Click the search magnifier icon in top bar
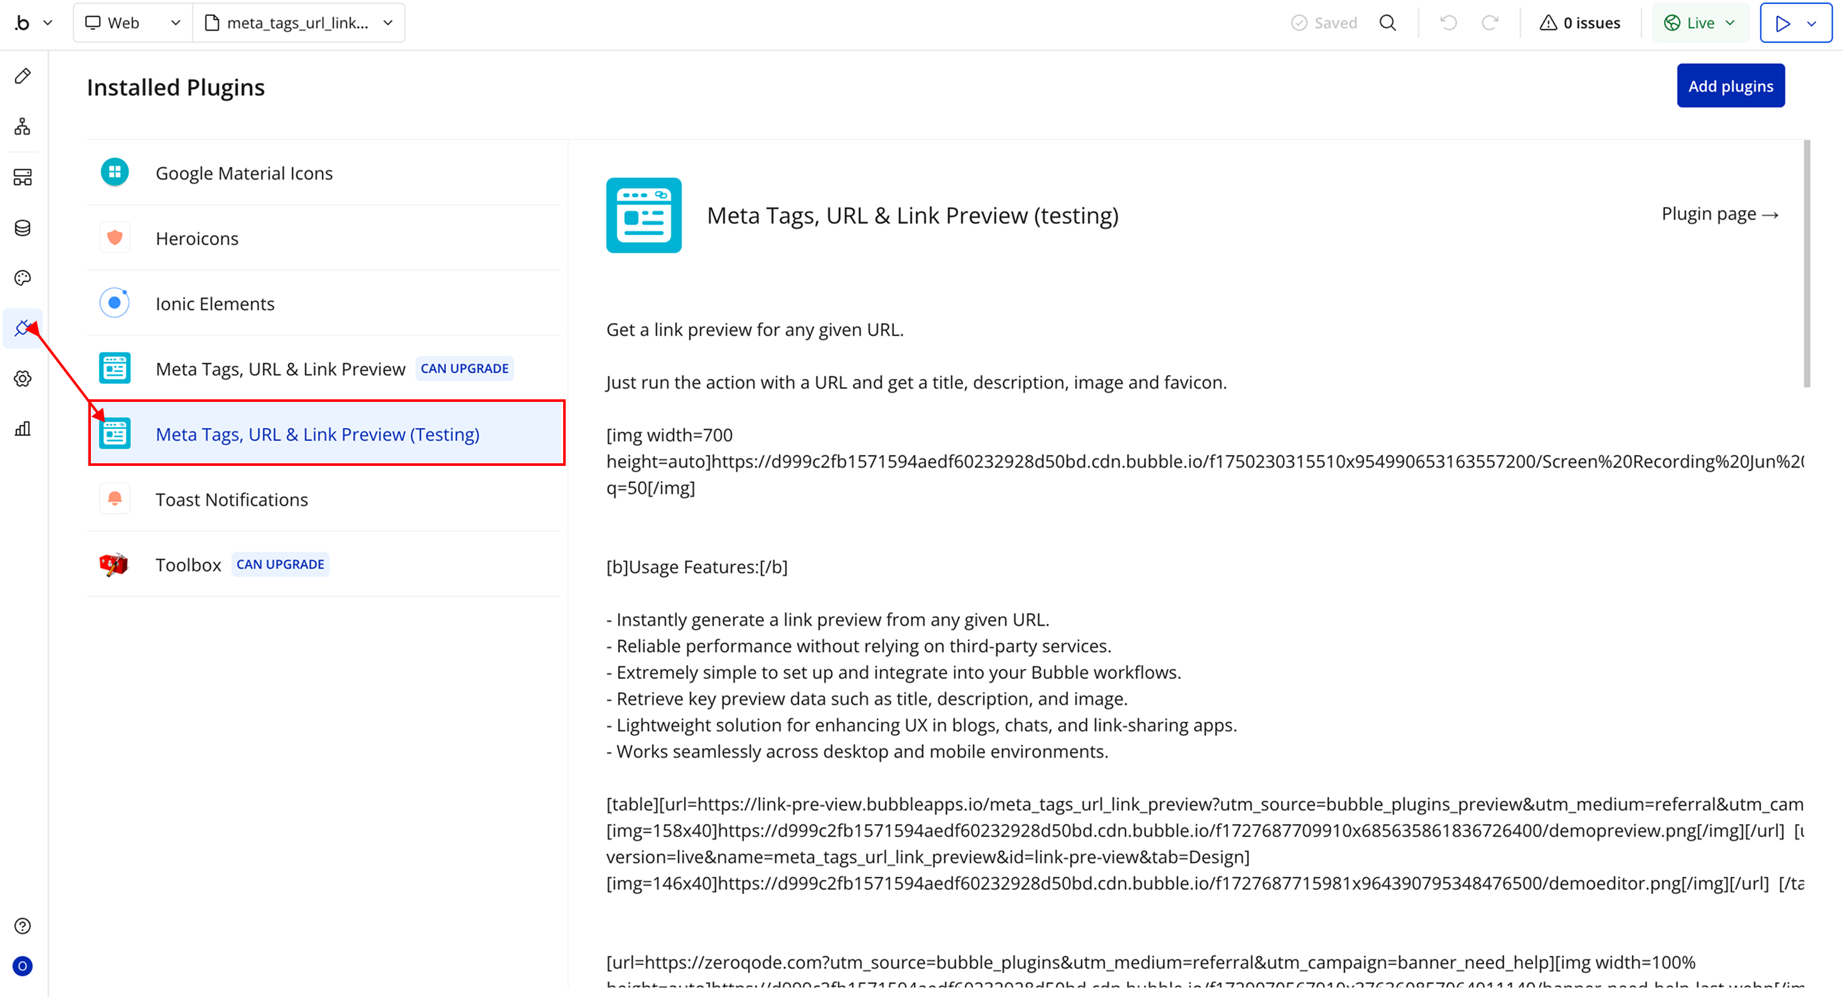 (x=1387, y=23)
